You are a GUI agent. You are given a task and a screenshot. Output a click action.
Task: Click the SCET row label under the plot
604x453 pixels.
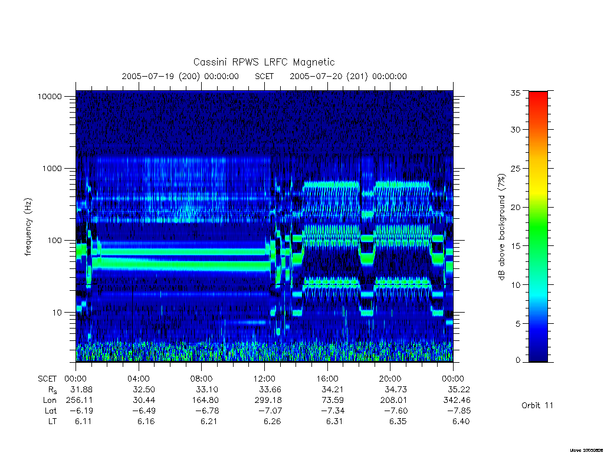(47, 379)
